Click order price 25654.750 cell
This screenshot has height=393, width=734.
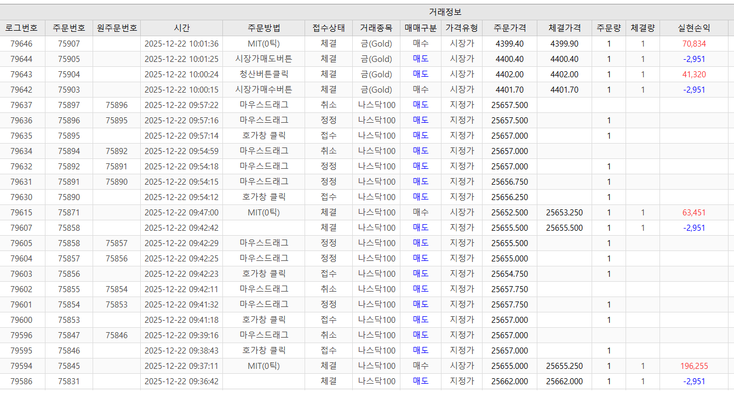pyautogui.click(x=509, y=274)
